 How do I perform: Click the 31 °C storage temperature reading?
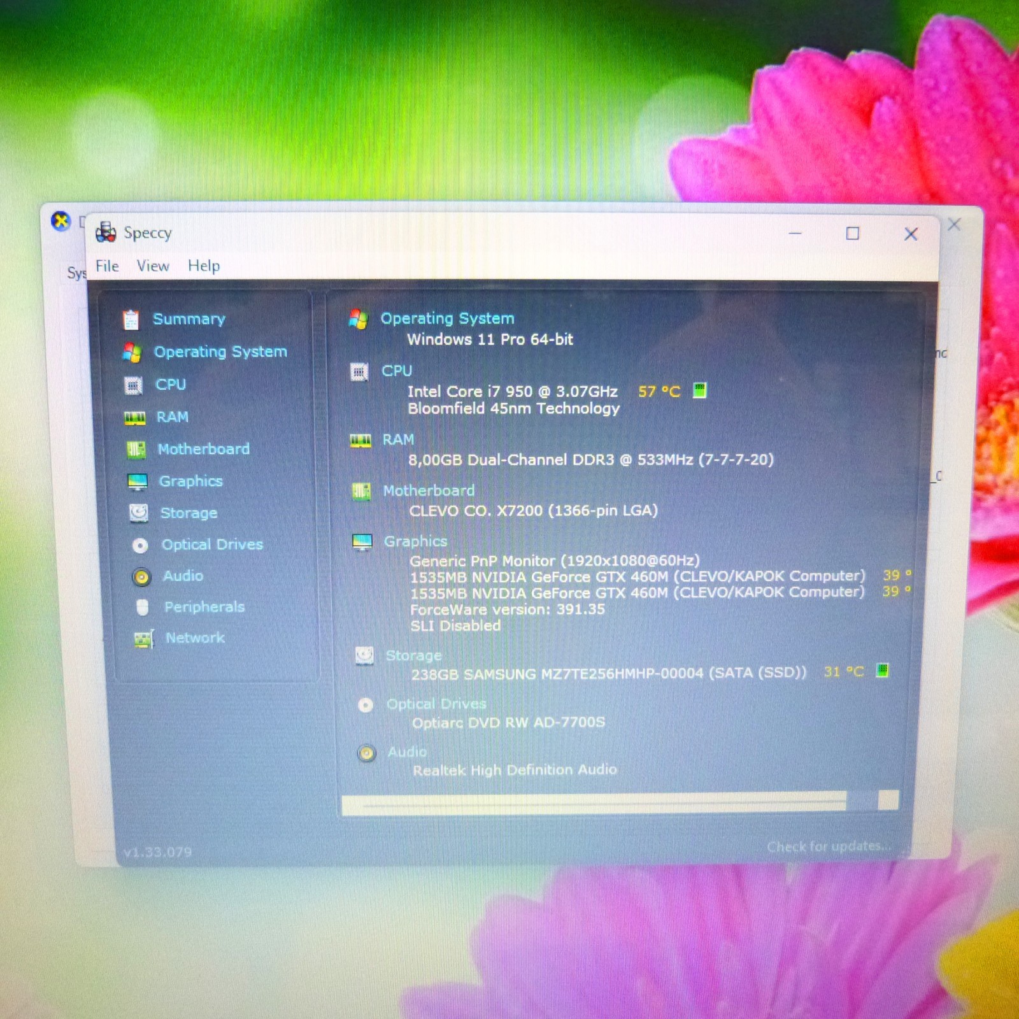tap(844, 671)
